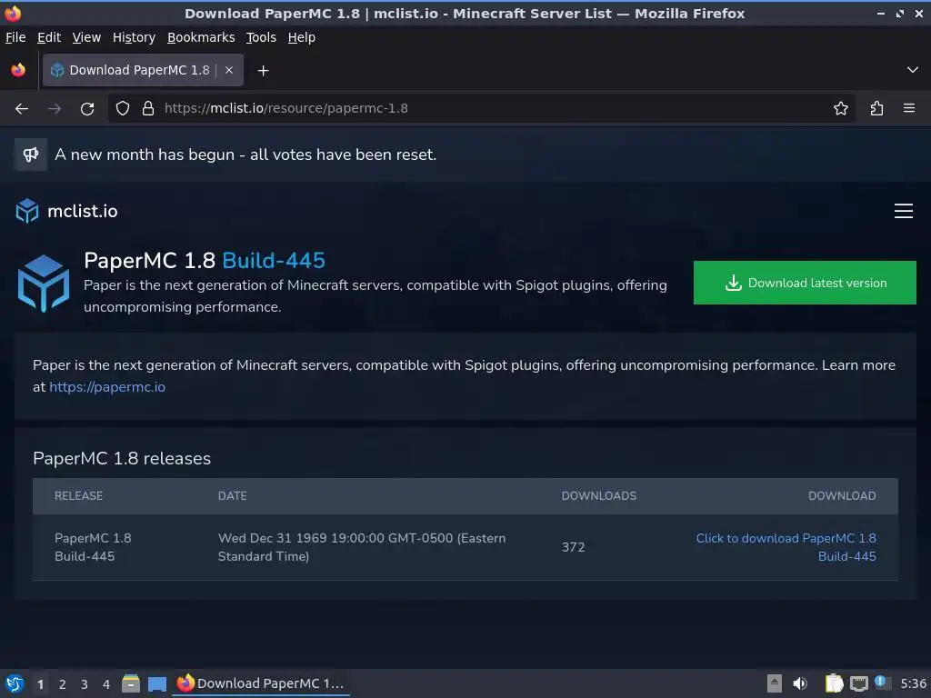Image resolution: width=931 pixels, height=698 pixels.
Task: Open the mclist.io site hamburger menu
Action: pos(904,211)
